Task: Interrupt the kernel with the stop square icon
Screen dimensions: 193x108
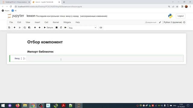Action: pyautogui.click(x=56, y=28)
